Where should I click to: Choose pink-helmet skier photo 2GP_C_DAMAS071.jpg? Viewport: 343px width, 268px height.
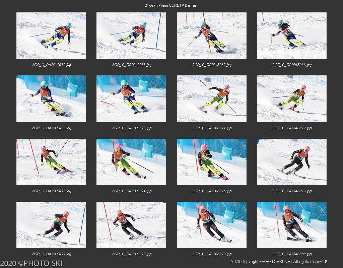(x=212, y=99)
